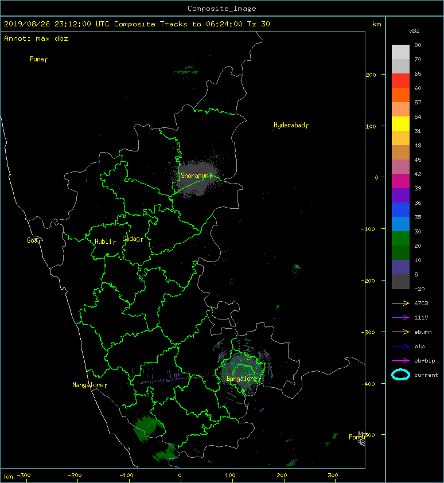Screen dimensions: 444x483
Task: Click the bright green 20-30 dBZ swatch
Action: click(x=400, y=239)
